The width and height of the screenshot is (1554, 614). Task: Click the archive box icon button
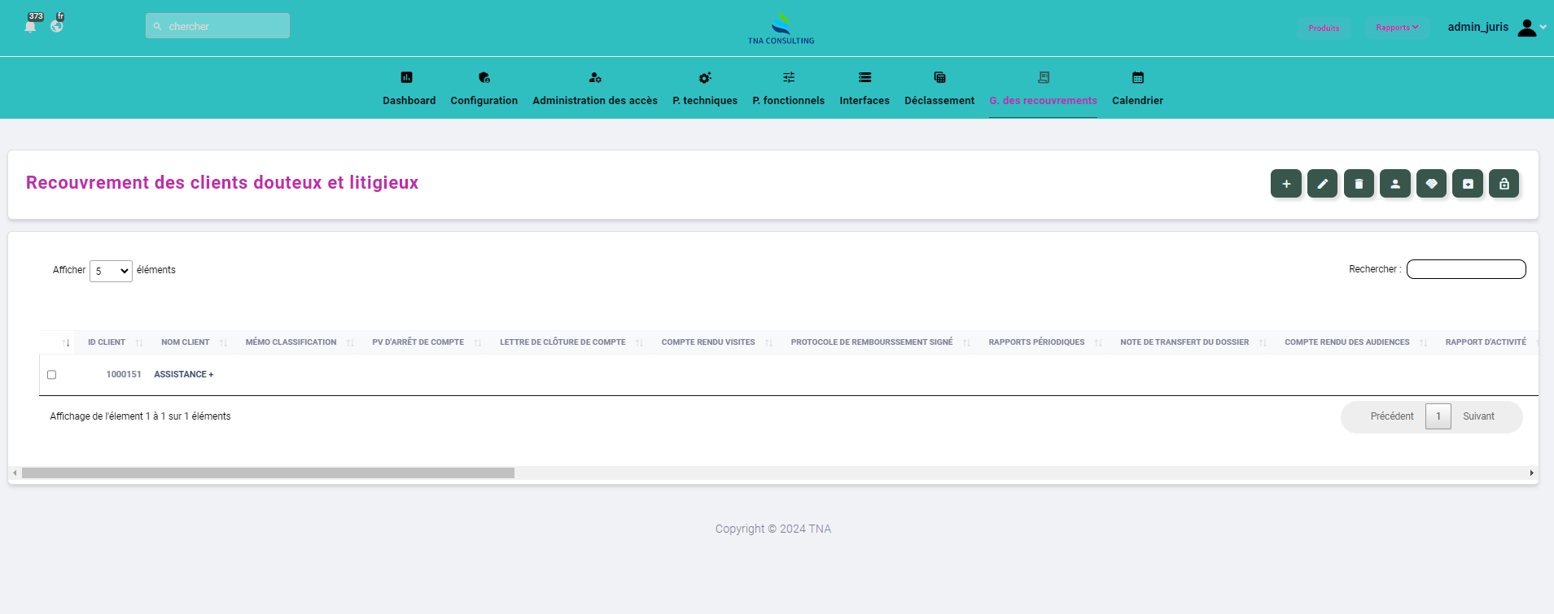point(1468,184)
